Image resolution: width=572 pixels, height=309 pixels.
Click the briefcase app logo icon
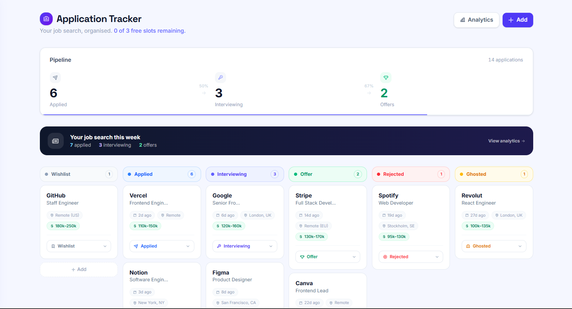[46, 19]
